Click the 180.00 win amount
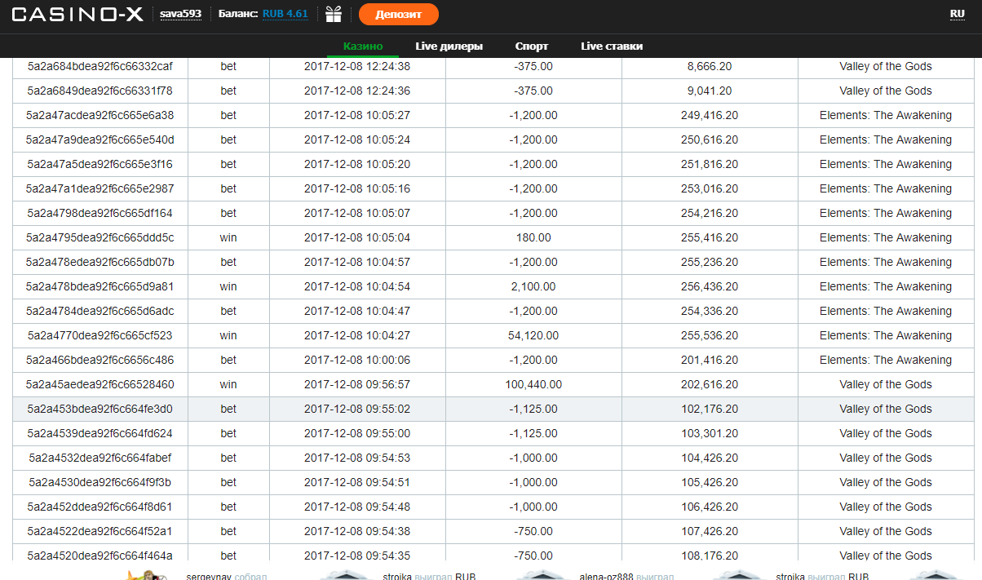The width and height of the screenshot is (982, 580). 533,237
